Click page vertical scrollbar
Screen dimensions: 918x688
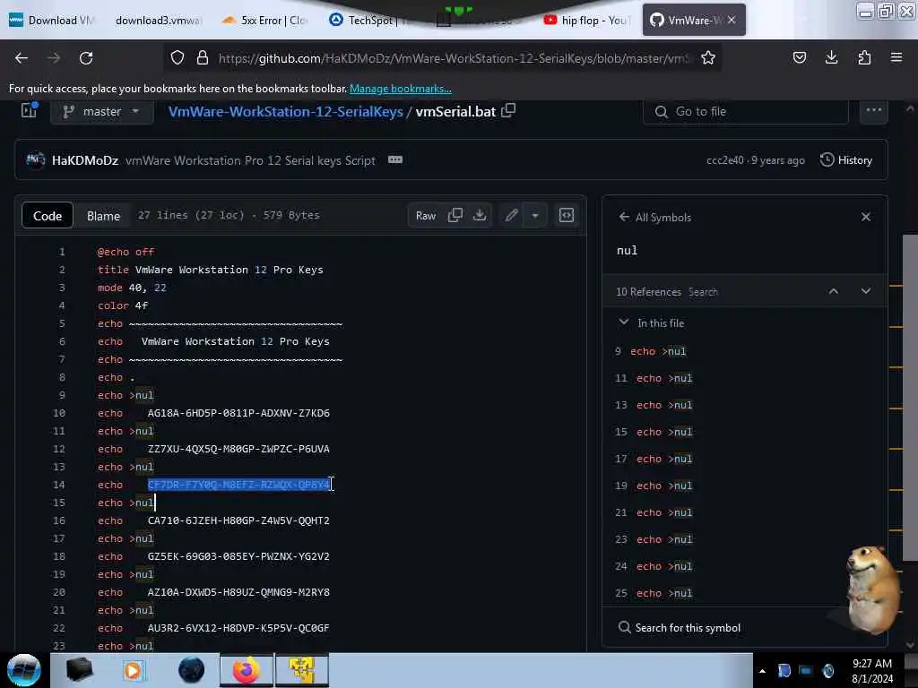tap(909, 398)
